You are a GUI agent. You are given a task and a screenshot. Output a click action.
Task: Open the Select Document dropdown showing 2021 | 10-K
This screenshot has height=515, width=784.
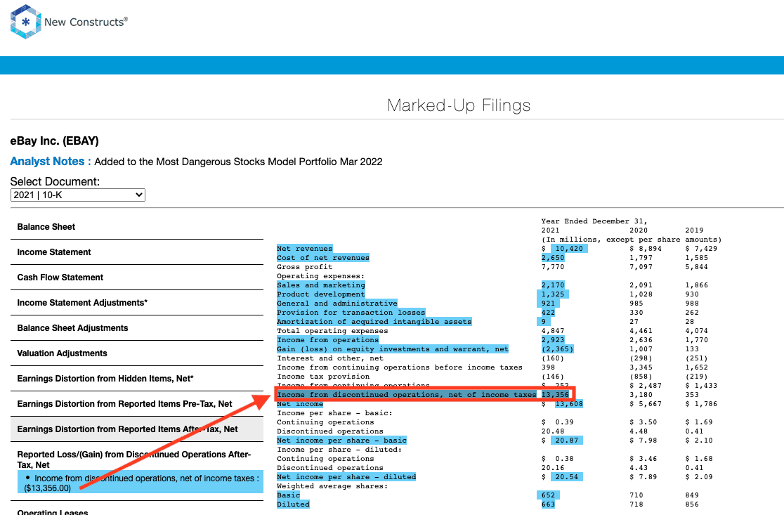pos(78,195)
